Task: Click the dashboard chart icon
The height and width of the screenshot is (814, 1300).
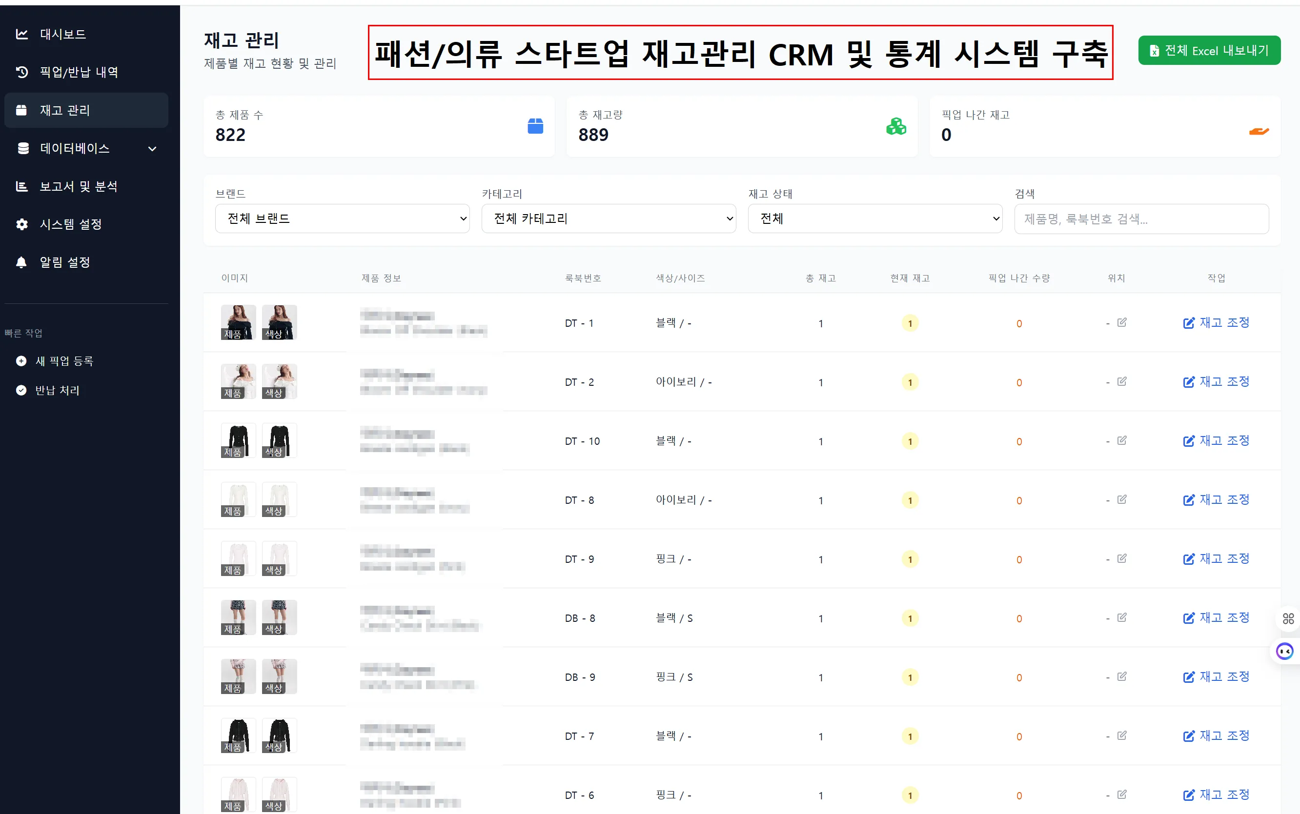Action: [21, 35]
